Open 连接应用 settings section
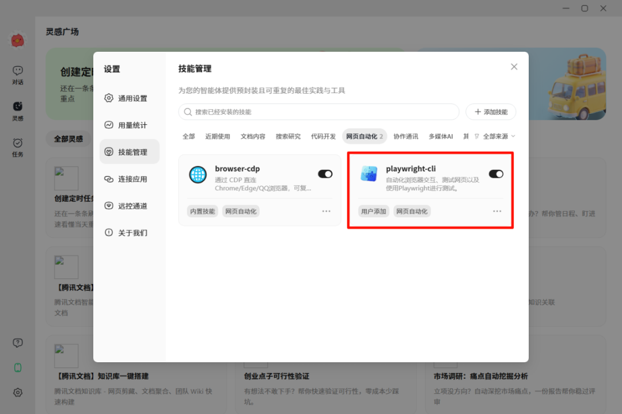 point(130,179)
